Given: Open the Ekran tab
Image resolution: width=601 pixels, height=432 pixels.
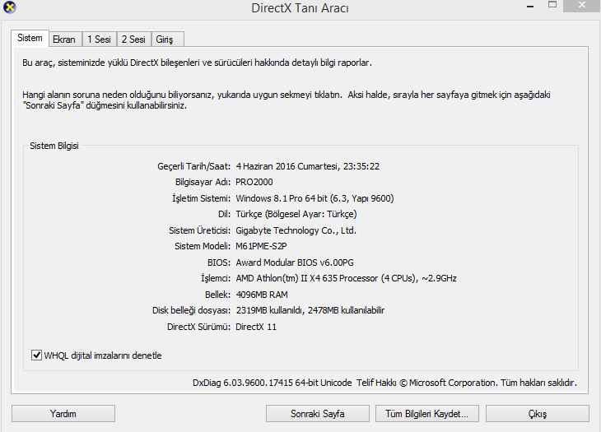Looking at the screenshot, I should click(x=64, y=39).
